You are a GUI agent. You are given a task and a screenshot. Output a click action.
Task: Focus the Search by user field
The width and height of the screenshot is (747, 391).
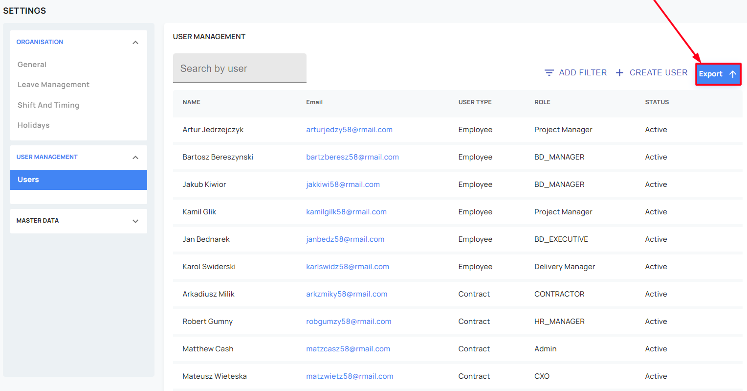(240, 68)
